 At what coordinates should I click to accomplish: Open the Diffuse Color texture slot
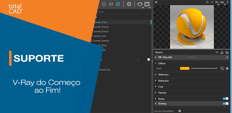(x=222, y=68)
